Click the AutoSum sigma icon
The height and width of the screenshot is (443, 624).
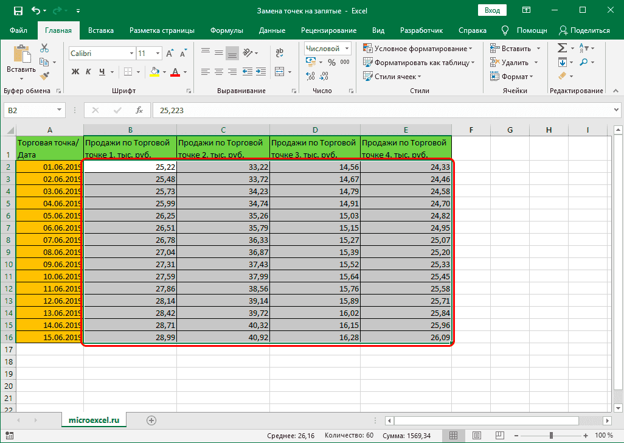562,48
